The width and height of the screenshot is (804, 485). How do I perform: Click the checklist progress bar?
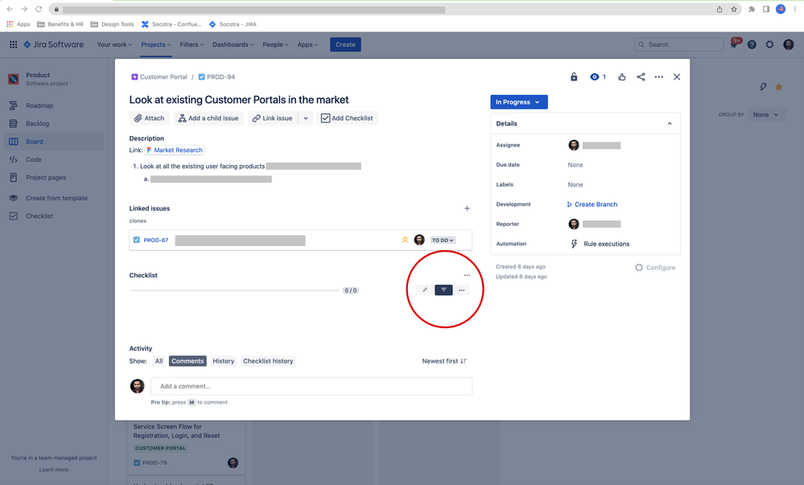coord(234,290)
